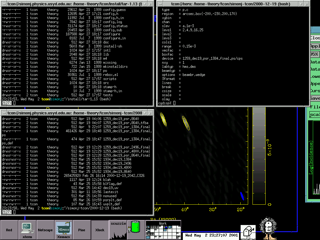Focus the File name input field
The image size is (320, 240).
tap(315, 115)
